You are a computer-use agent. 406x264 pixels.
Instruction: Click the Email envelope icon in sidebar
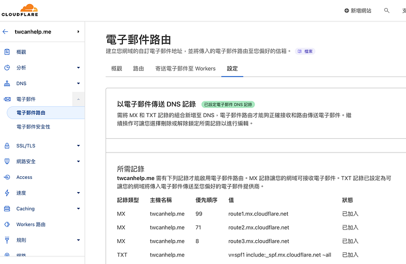[7, 99]
